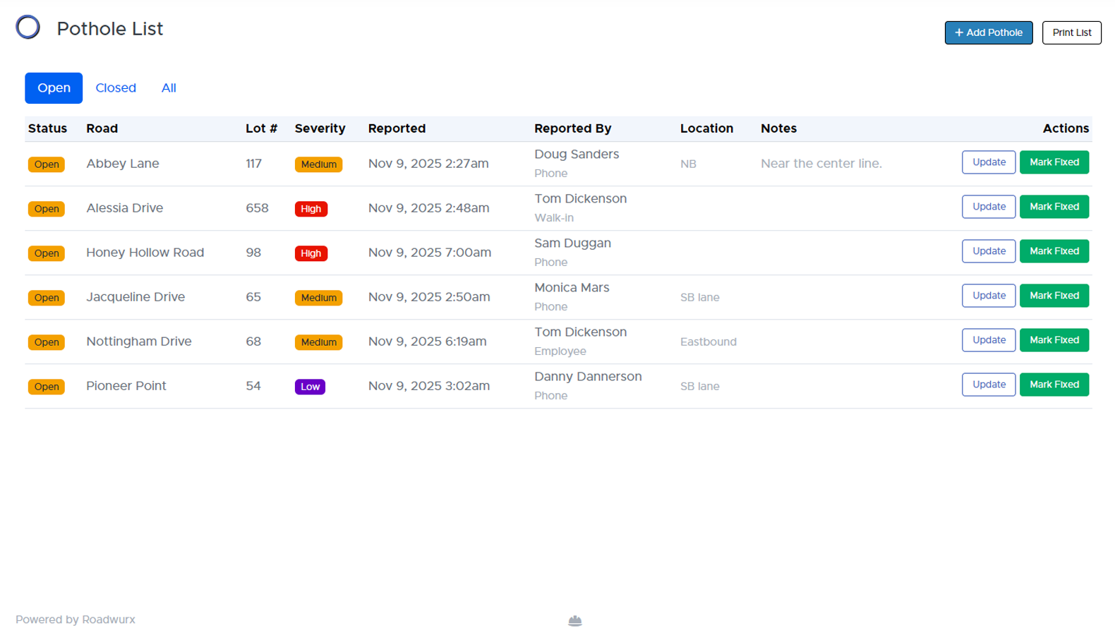Mark Nottingham Drive pothole as fixed
The height and width of the screenshot is (635, 1115).
1054,340
